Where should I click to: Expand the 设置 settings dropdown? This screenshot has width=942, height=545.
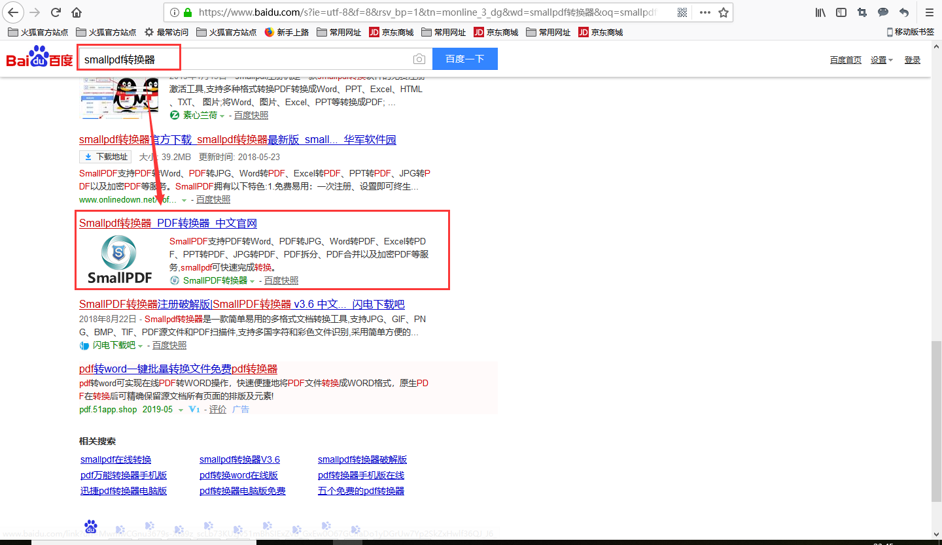coord(881,59)
